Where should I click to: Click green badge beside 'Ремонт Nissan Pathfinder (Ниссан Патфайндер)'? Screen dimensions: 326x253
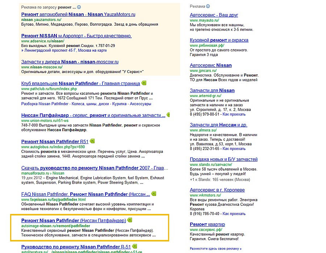(130, 220)
